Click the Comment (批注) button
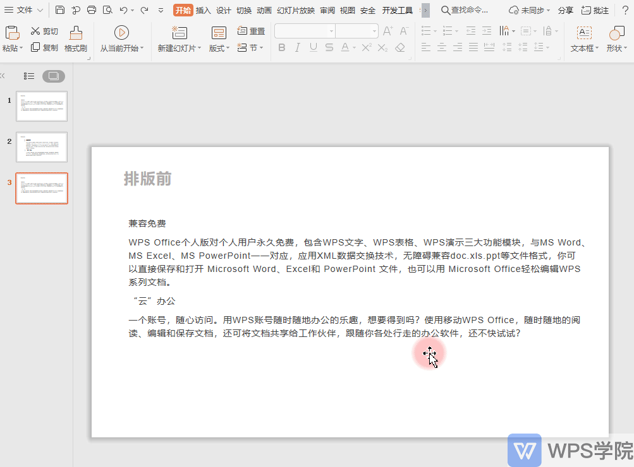The height and width of the screenshot is (467, 634). (595, 11)
